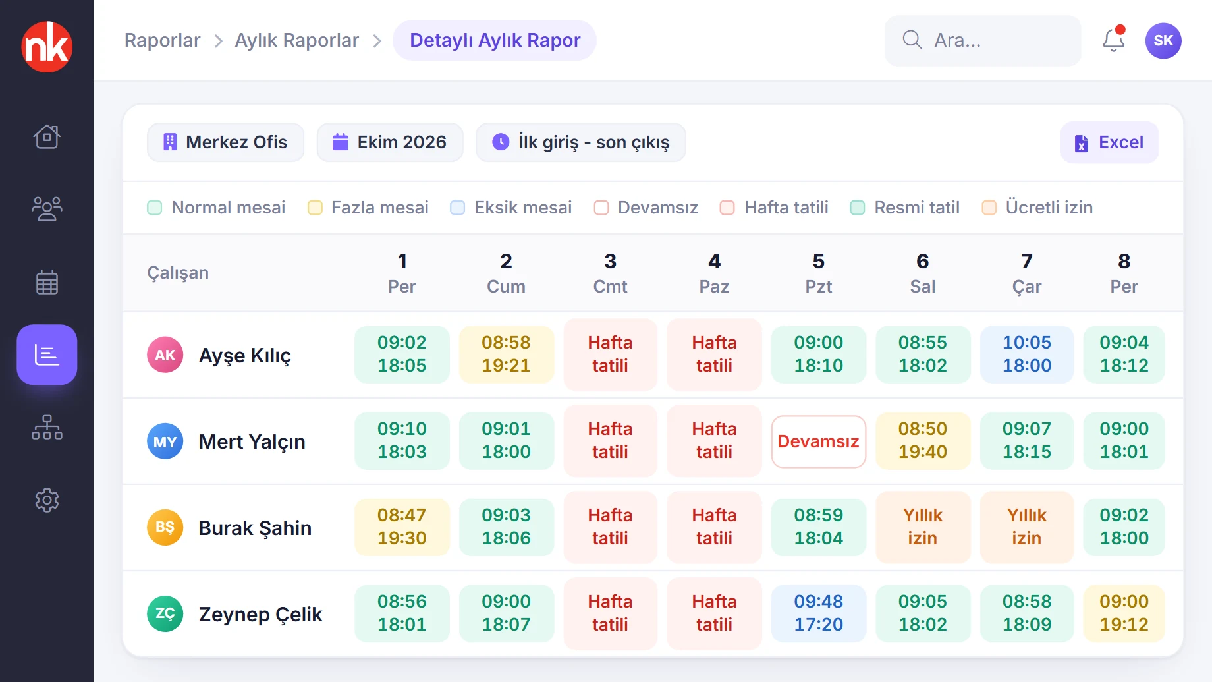Focus the Ara... search field

pyautogui.click(x=983, y=41)
